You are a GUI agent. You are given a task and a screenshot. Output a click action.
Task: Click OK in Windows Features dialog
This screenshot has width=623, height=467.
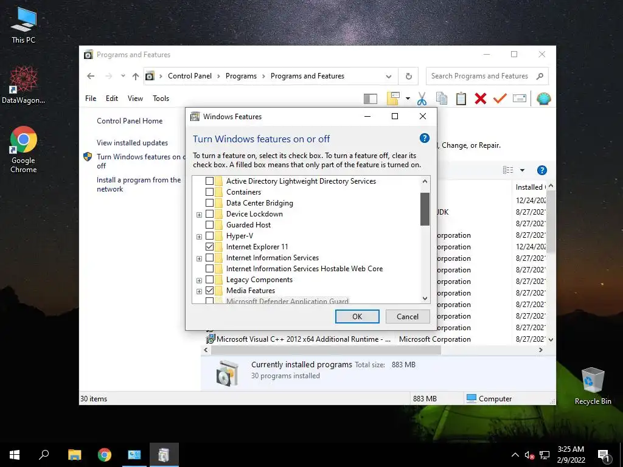tap(357, 316)
